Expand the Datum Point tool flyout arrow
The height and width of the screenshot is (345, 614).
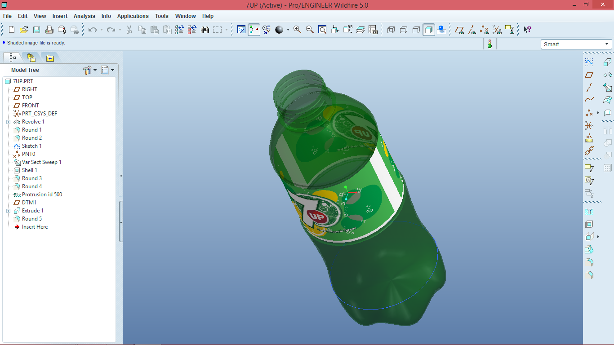coord(598,113)
